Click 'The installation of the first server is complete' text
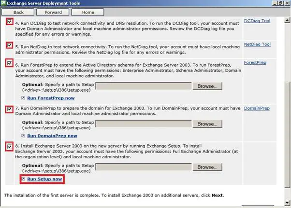 52,195
